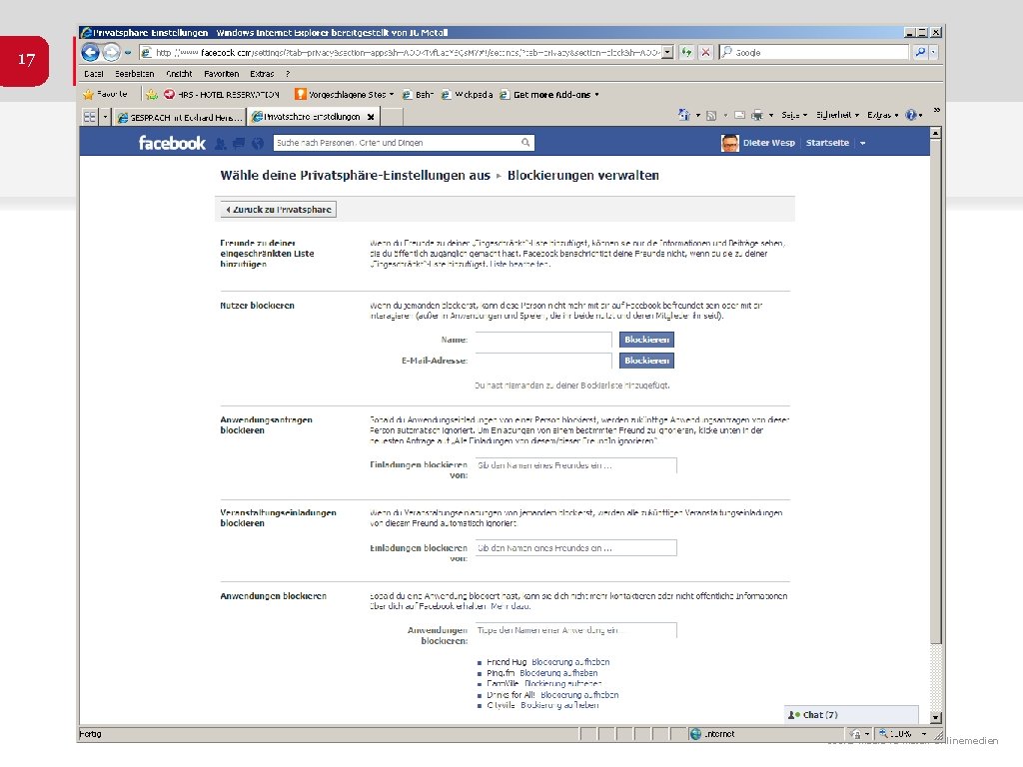Click the read mail envelope icon
The width and height of the screenshot is (1023, 767).
[x=740, y=116]
